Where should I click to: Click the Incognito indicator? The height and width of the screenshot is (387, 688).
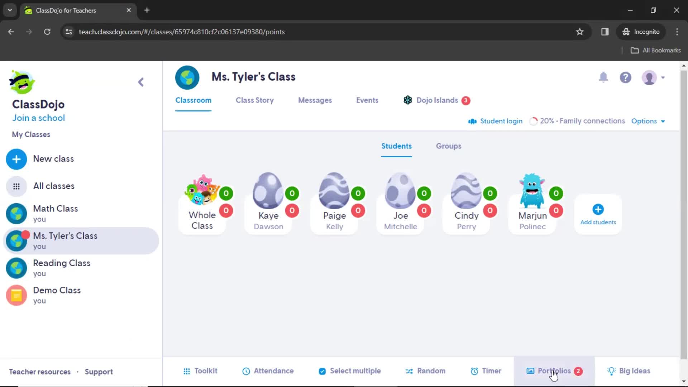641,32
